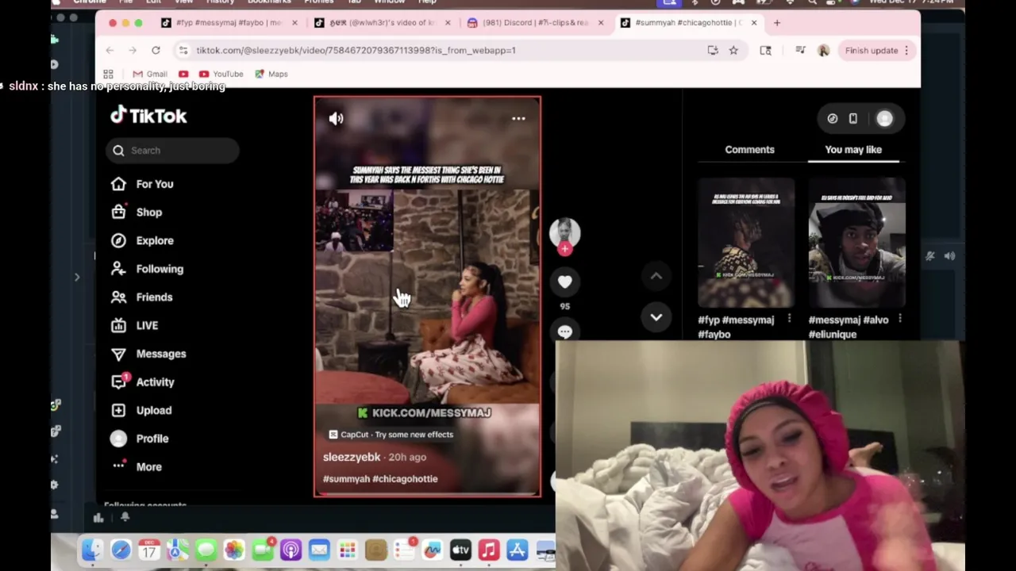This screenshot has width=1016, height=571.
Task: Switch to #fyp #messymaj #faybo tab
Action: coord(229,23)
